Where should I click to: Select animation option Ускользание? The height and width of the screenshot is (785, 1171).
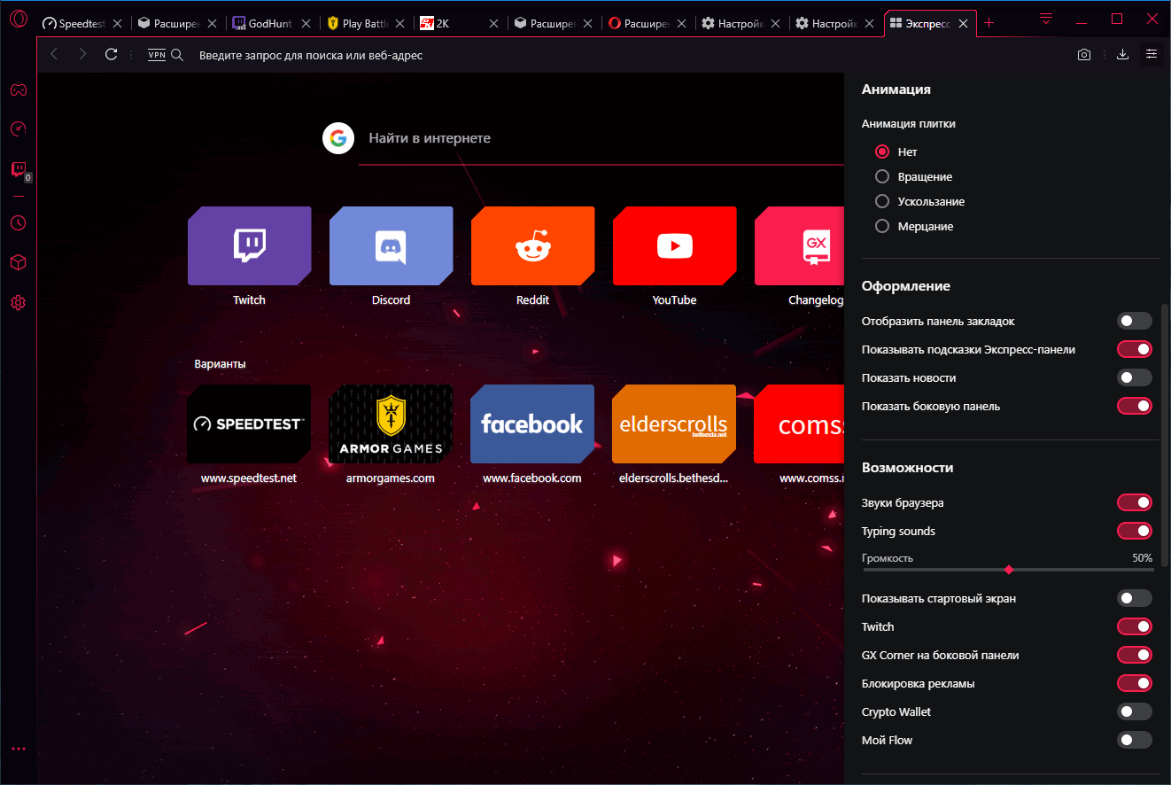882,201
